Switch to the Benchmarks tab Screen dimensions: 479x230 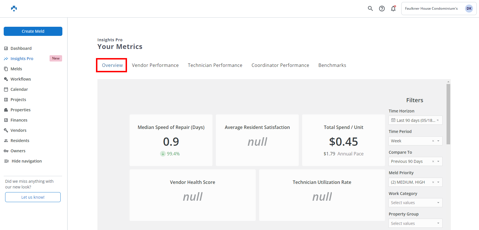click(x=332, y=65)
